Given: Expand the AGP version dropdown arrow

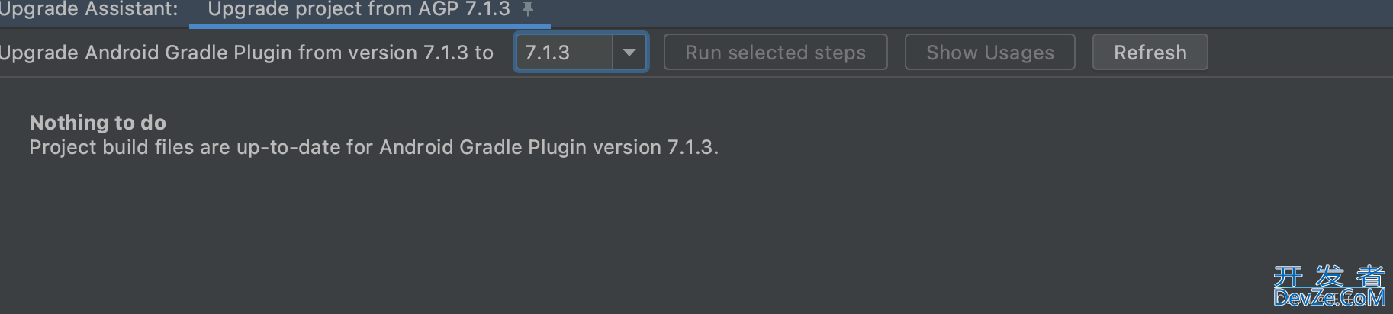Looking at the screenshot, I should [x=629, y=53].
